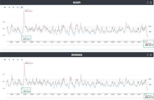
Task: Click the KOSPI MAX peak marker
Action: [x=24, y=11]
